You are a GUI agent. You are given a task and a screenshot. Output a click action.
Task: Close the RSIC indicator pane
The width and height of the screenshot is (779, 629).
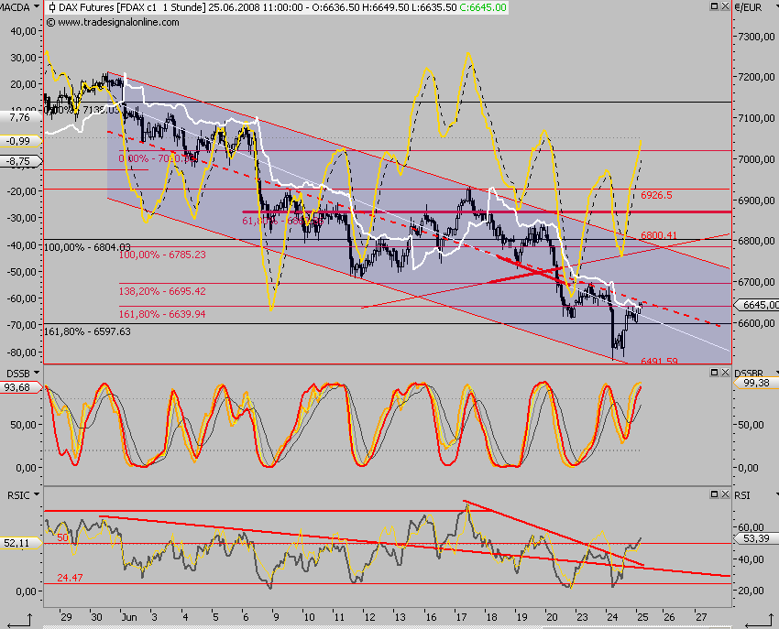(725, 494)
